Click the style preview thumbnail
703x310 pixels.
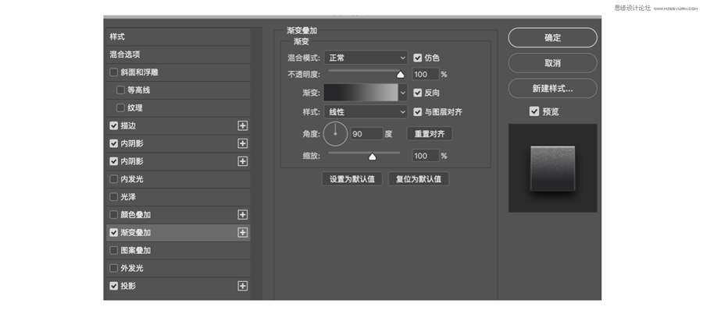pos(552,168)
